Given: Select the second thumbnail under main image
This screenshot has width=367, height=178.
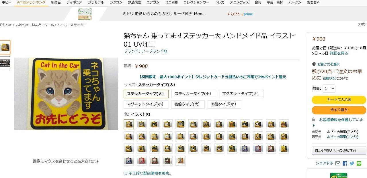Looking at the screenshot, I should [x=5, y=63].
